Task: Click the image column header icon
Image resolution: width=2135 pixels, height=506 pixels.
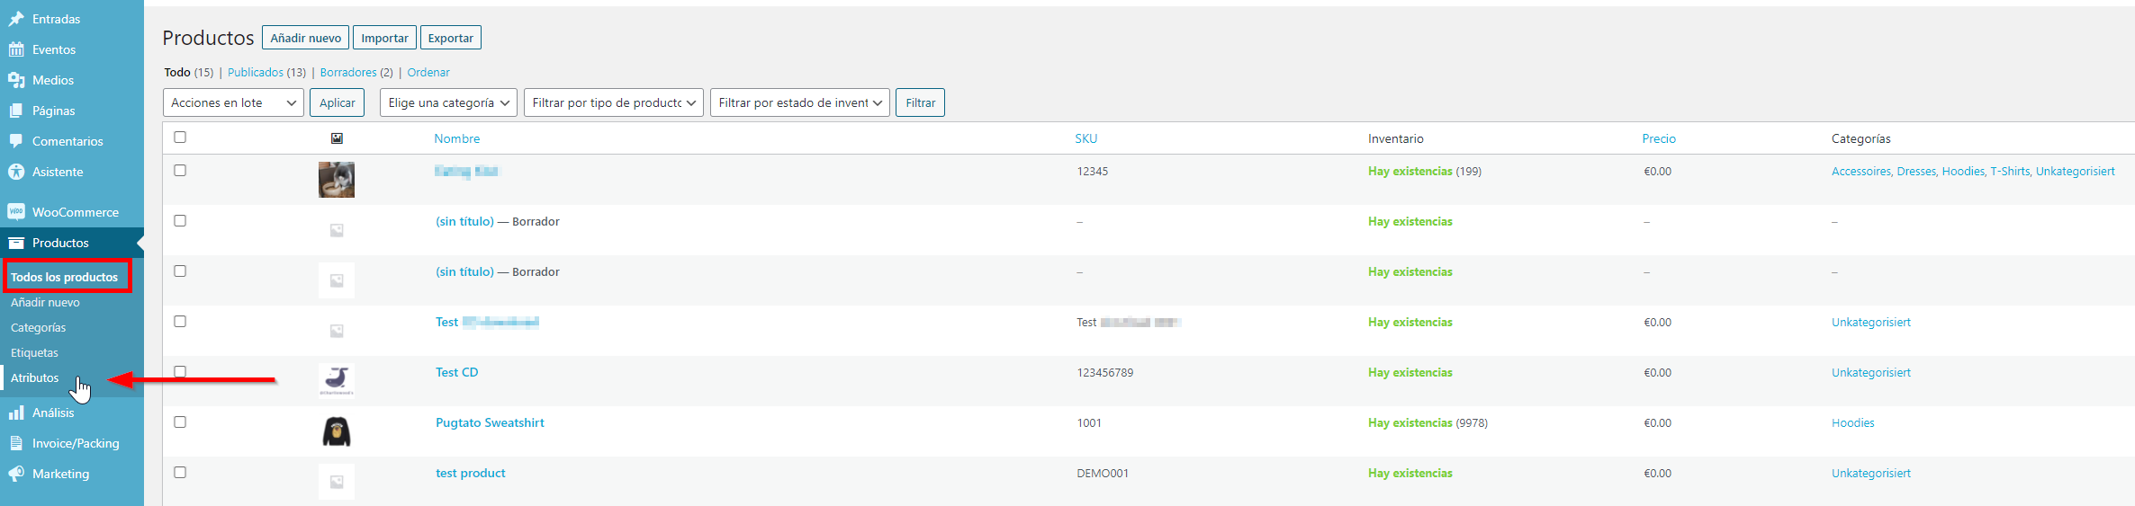Action: click(x=337, y=138)
